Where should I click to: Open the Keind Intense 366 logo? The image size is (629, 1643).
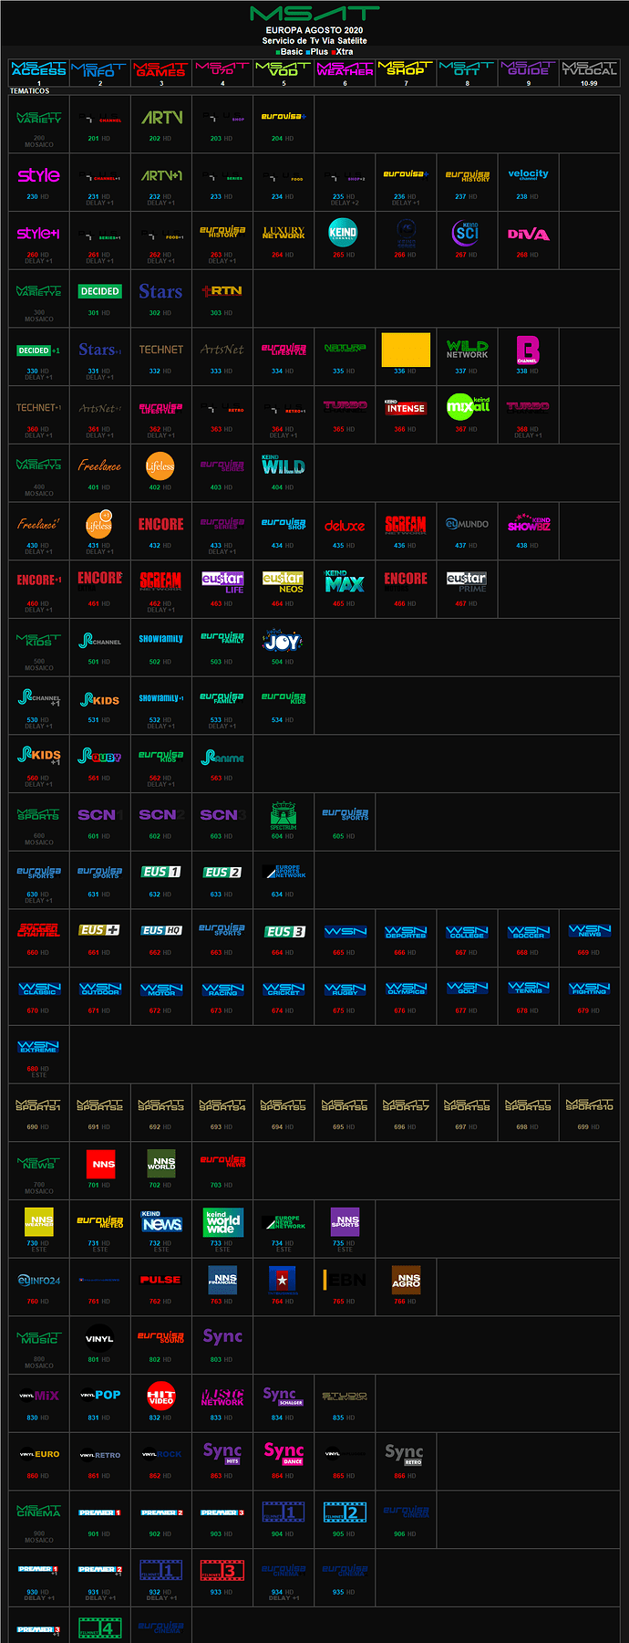point(406,407)
